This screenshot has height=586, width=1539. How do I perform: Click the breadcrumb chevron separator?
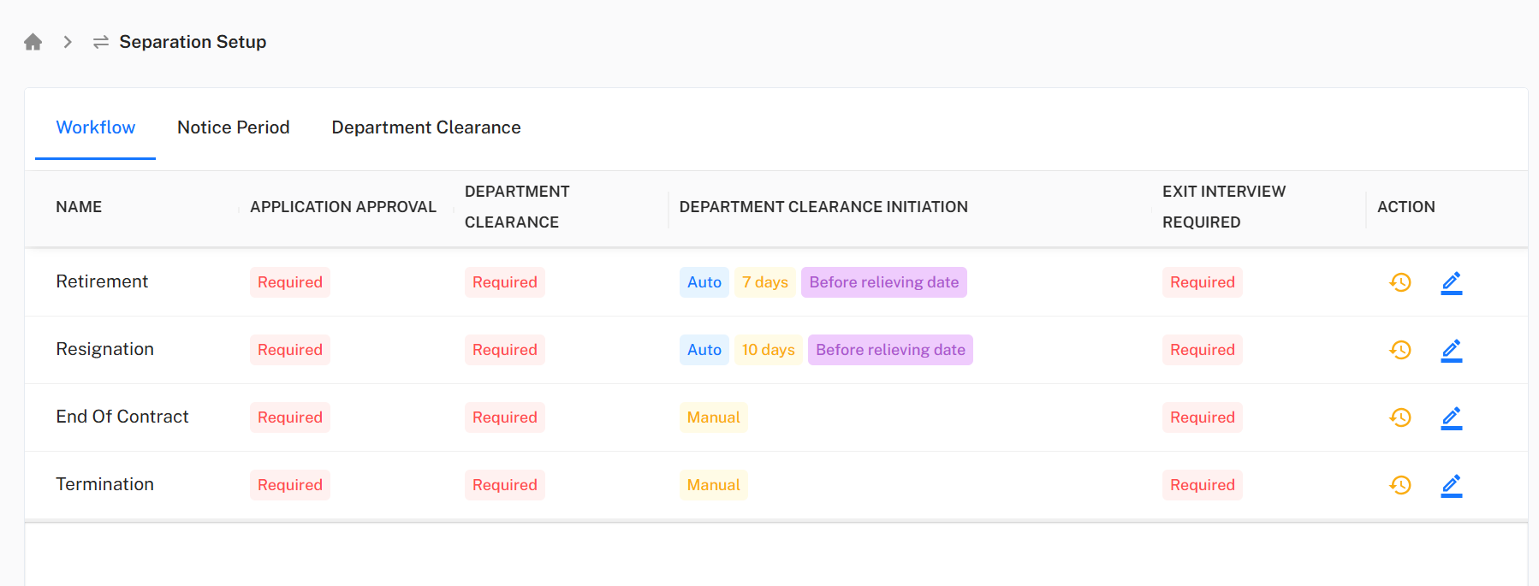68,42
